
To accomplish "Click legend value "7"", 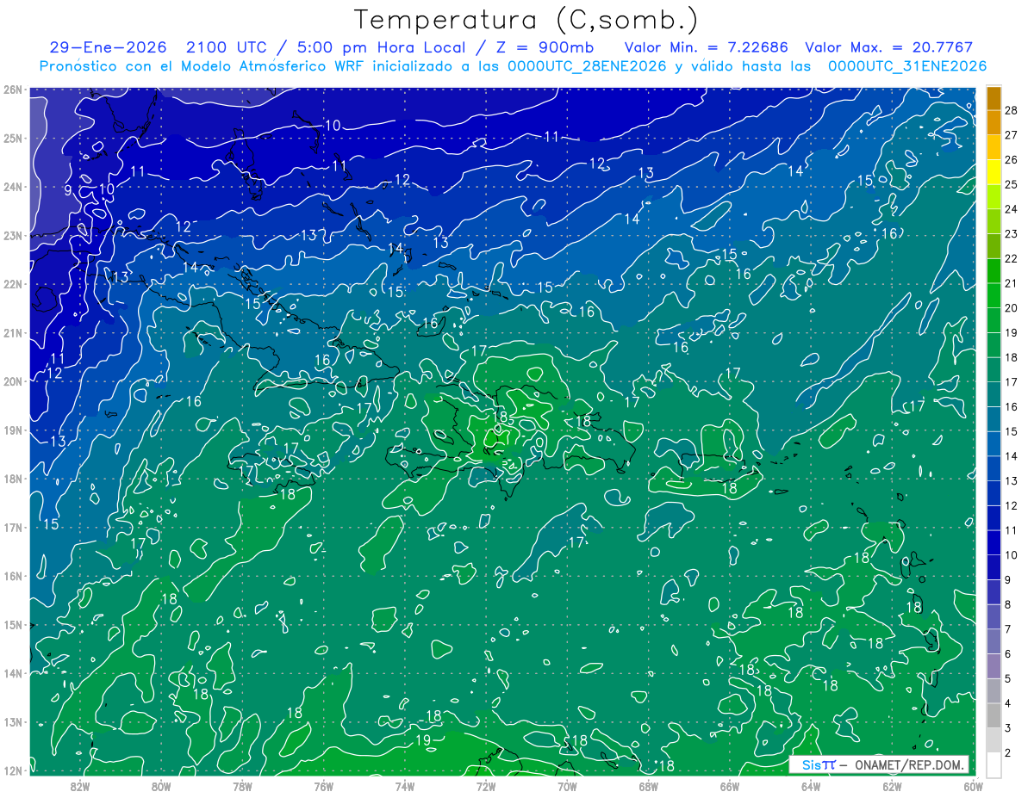I will click(1008, 630).
